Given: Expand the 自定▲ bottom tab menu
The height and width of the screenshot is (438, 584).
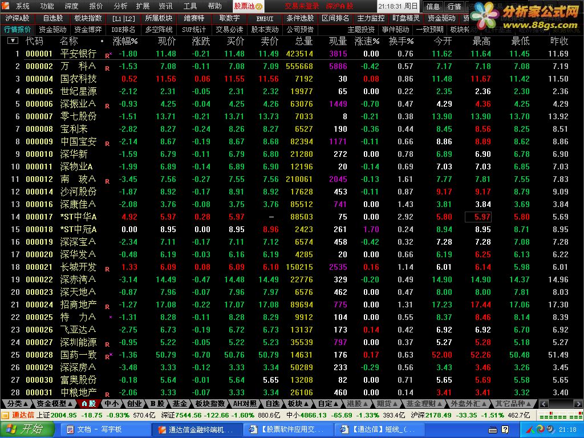Looking at the screenshot, I should [328, 404].
